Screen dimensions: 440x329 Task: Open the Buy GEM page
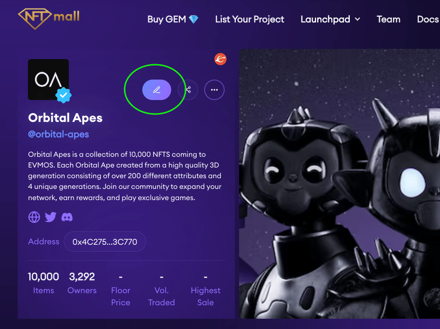173,19
